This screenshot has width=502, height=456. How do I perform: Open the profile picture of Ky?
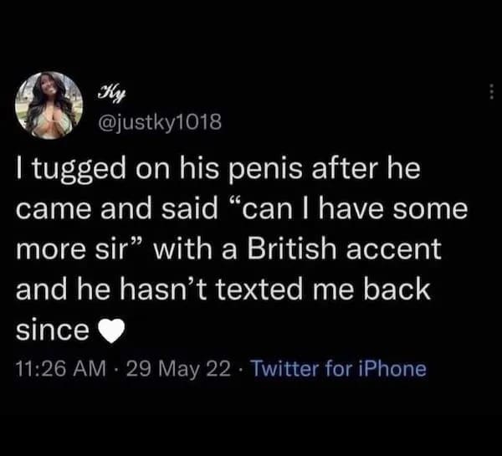(x=49, y=105)
